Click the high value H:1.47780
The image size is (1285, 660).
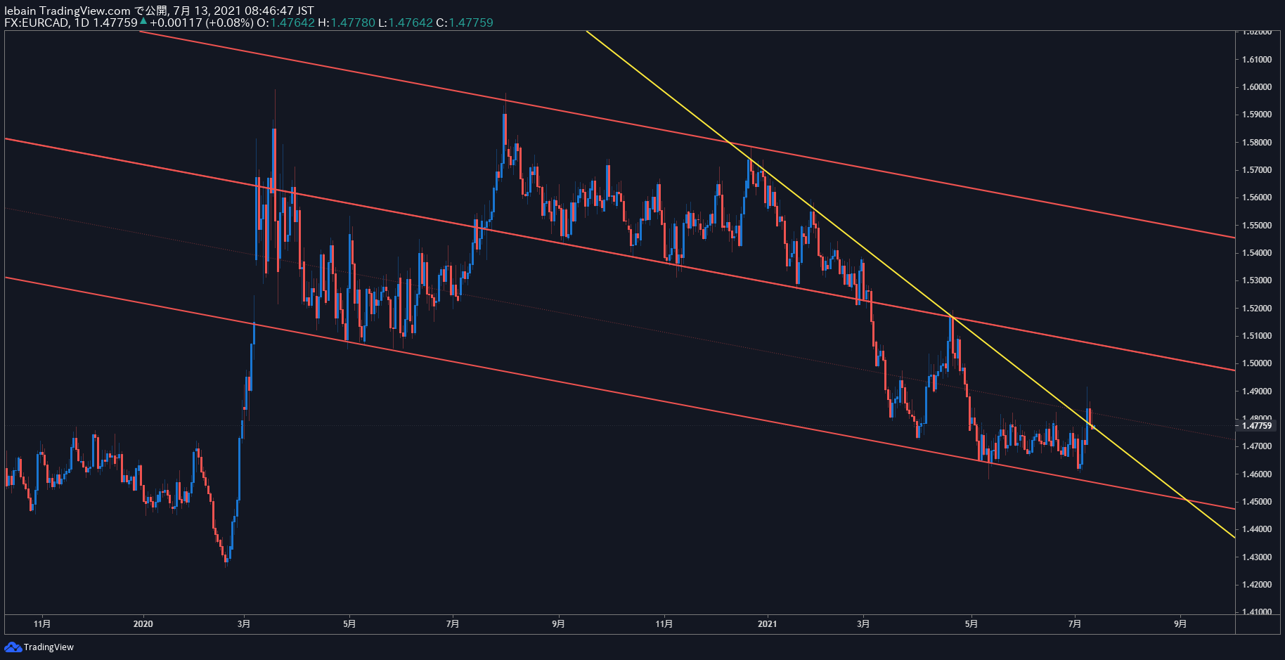pyautogui.click(x=347, y=22)
